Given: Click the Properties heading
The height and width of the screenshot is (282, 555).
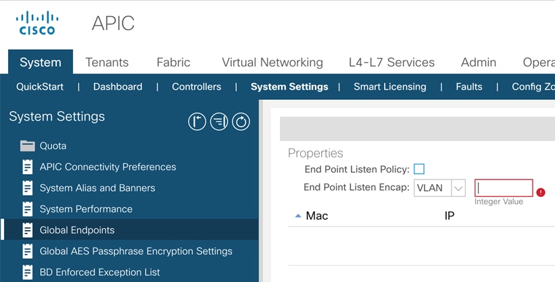Looking at the screenshot, I should coord(316,153).
